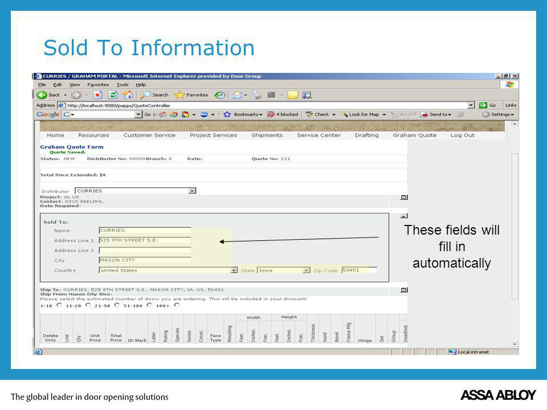Click the Forward arrow button
Image resolution: width=547 pixels, height=410 pixels.
point(76,95)
